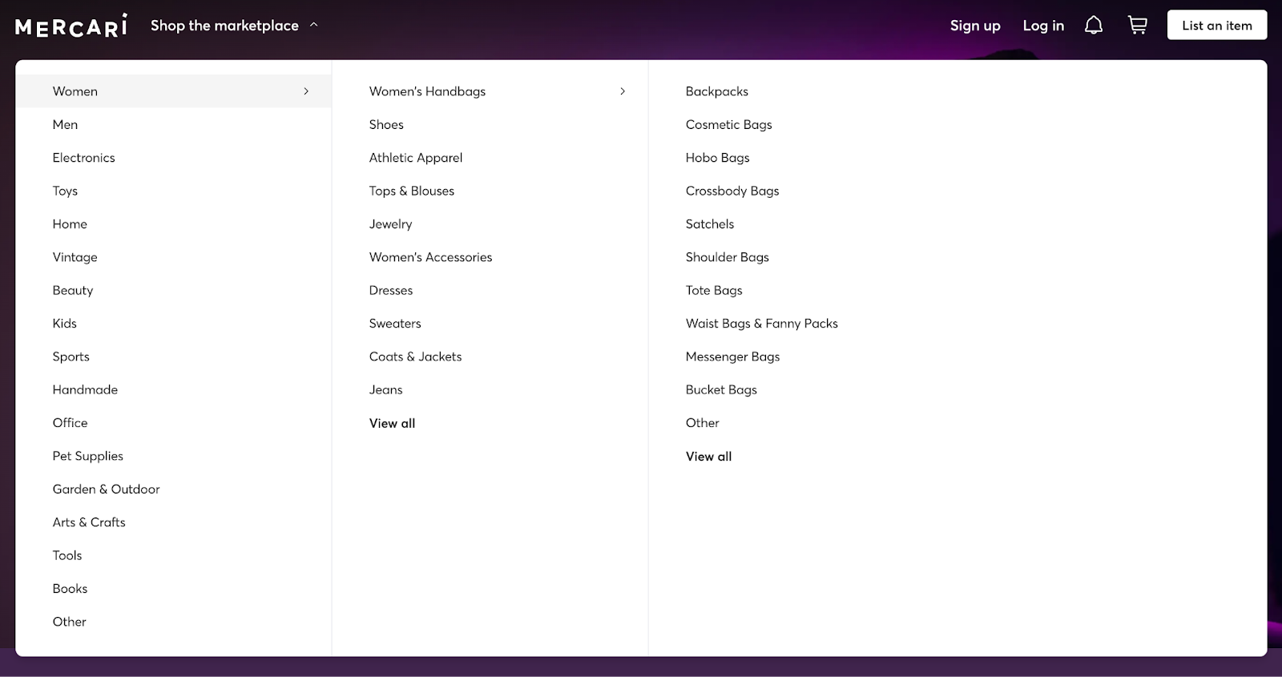Click View all under Women subcategories

click(x=392, y=423)
